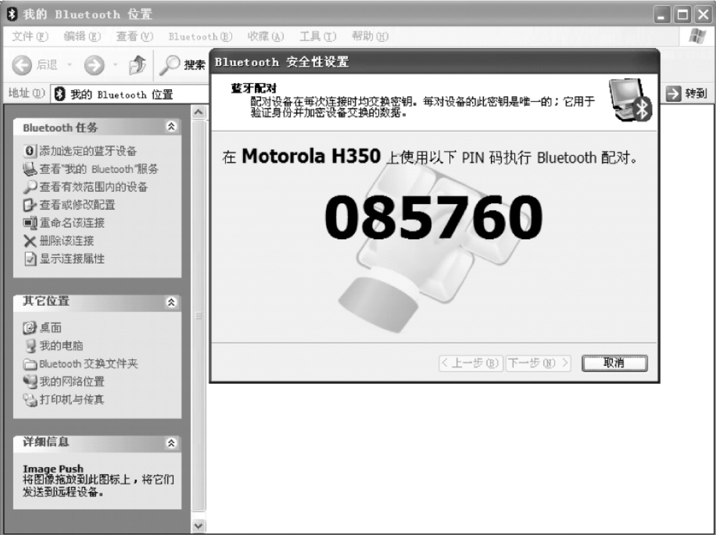Click the Bluetooth 安全性设置 dialog title
Image resolution: width=716 pixels, height=535 pixels.
coord(282,62)
